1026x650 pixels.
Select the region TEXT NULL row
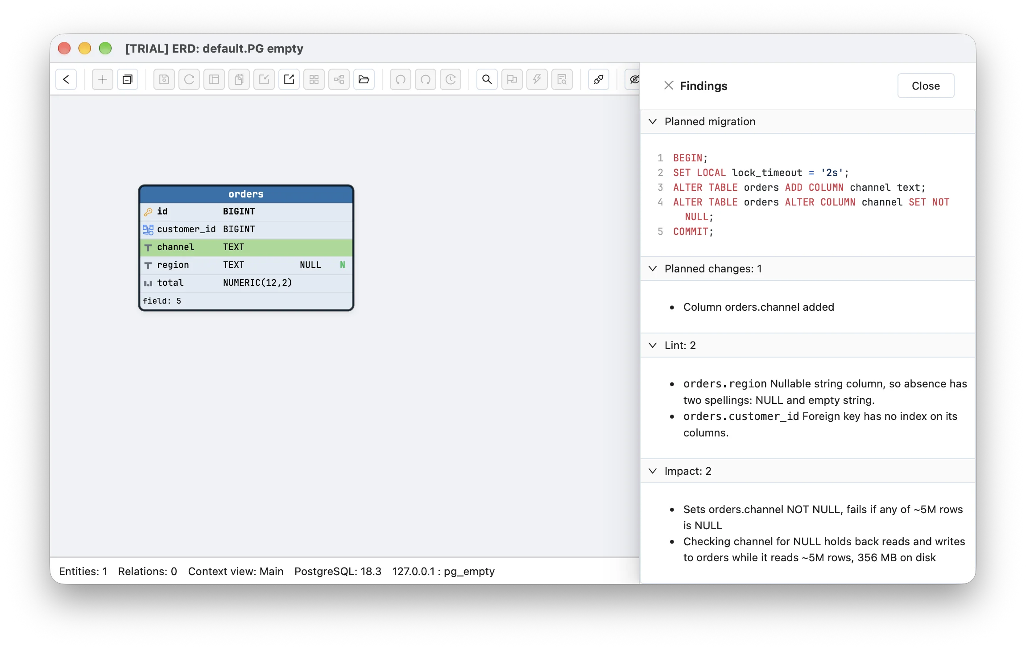coord(246,265)
